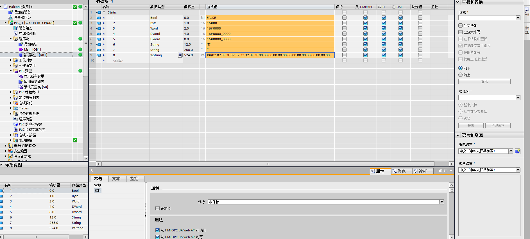Viewport: 530px width, 239px height.
Task: Open the 保持 非保持 dropdown in properties
Action: (441, 202)
